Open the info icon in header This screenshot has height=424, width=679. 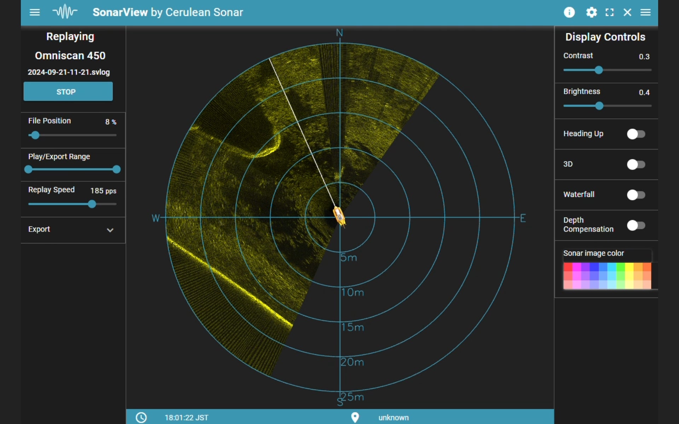(x=569, y=12)
